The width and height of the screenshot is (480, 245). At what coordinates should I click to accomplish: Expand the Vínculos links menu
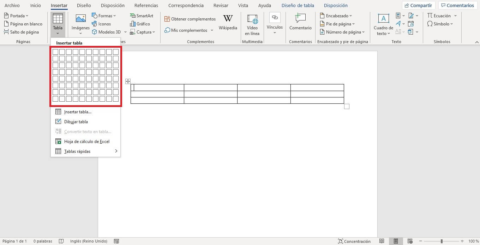[275, 24]
